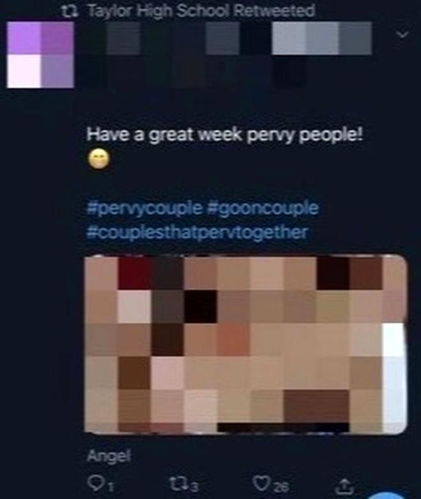This screenshot has width=421, height=499.
Task: Open the pixelated media attachment in the tweet
Action: pos(246,344)
